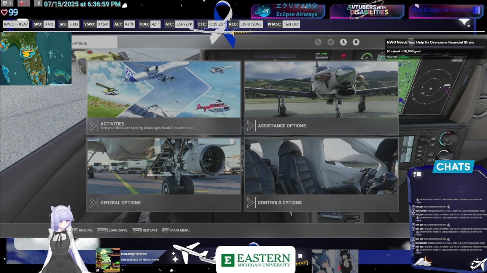Viewport: 487px width, 273px height.
Task: Click the Eastern Michigan University logo
Action: point(256,260)
